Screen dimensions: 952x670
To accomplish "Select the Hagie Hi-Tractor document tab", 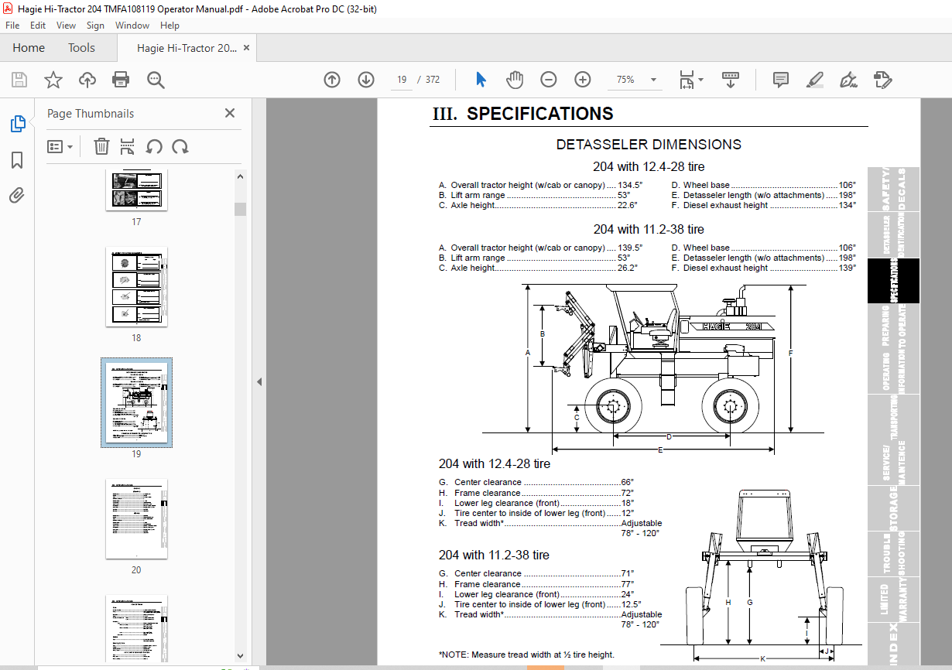I will 187,48.
